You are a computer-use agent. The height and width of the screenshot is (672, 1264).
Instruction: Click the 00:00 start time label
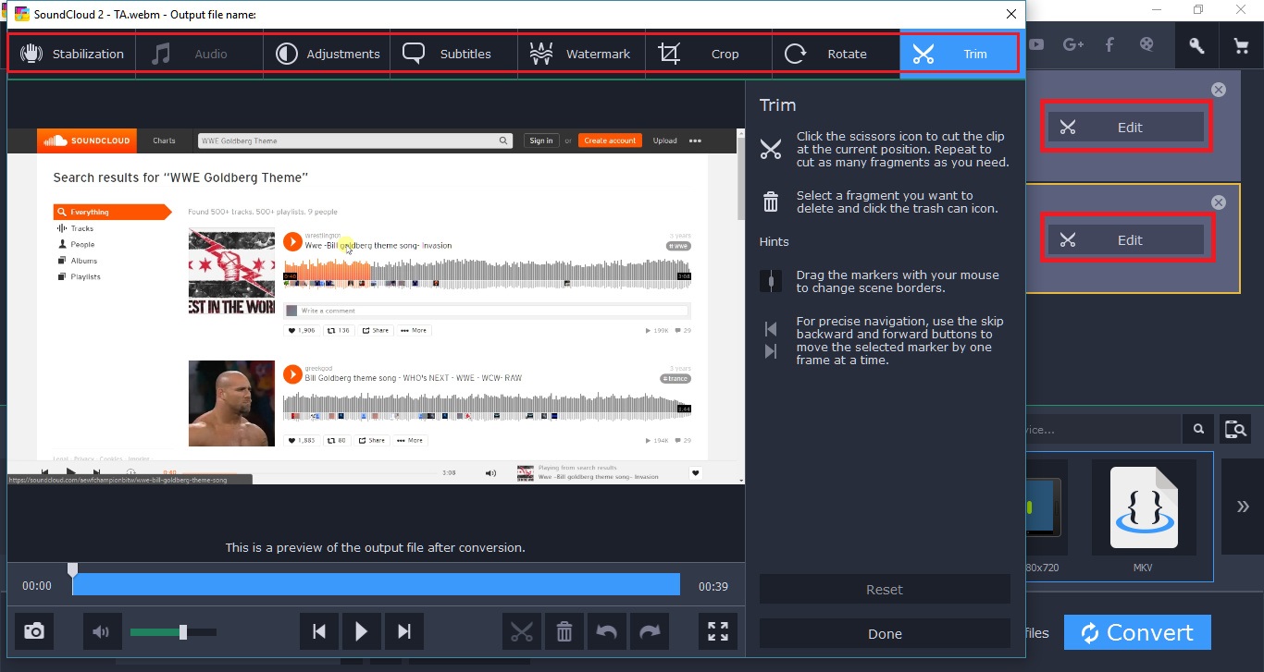click(x=37, y=586)
